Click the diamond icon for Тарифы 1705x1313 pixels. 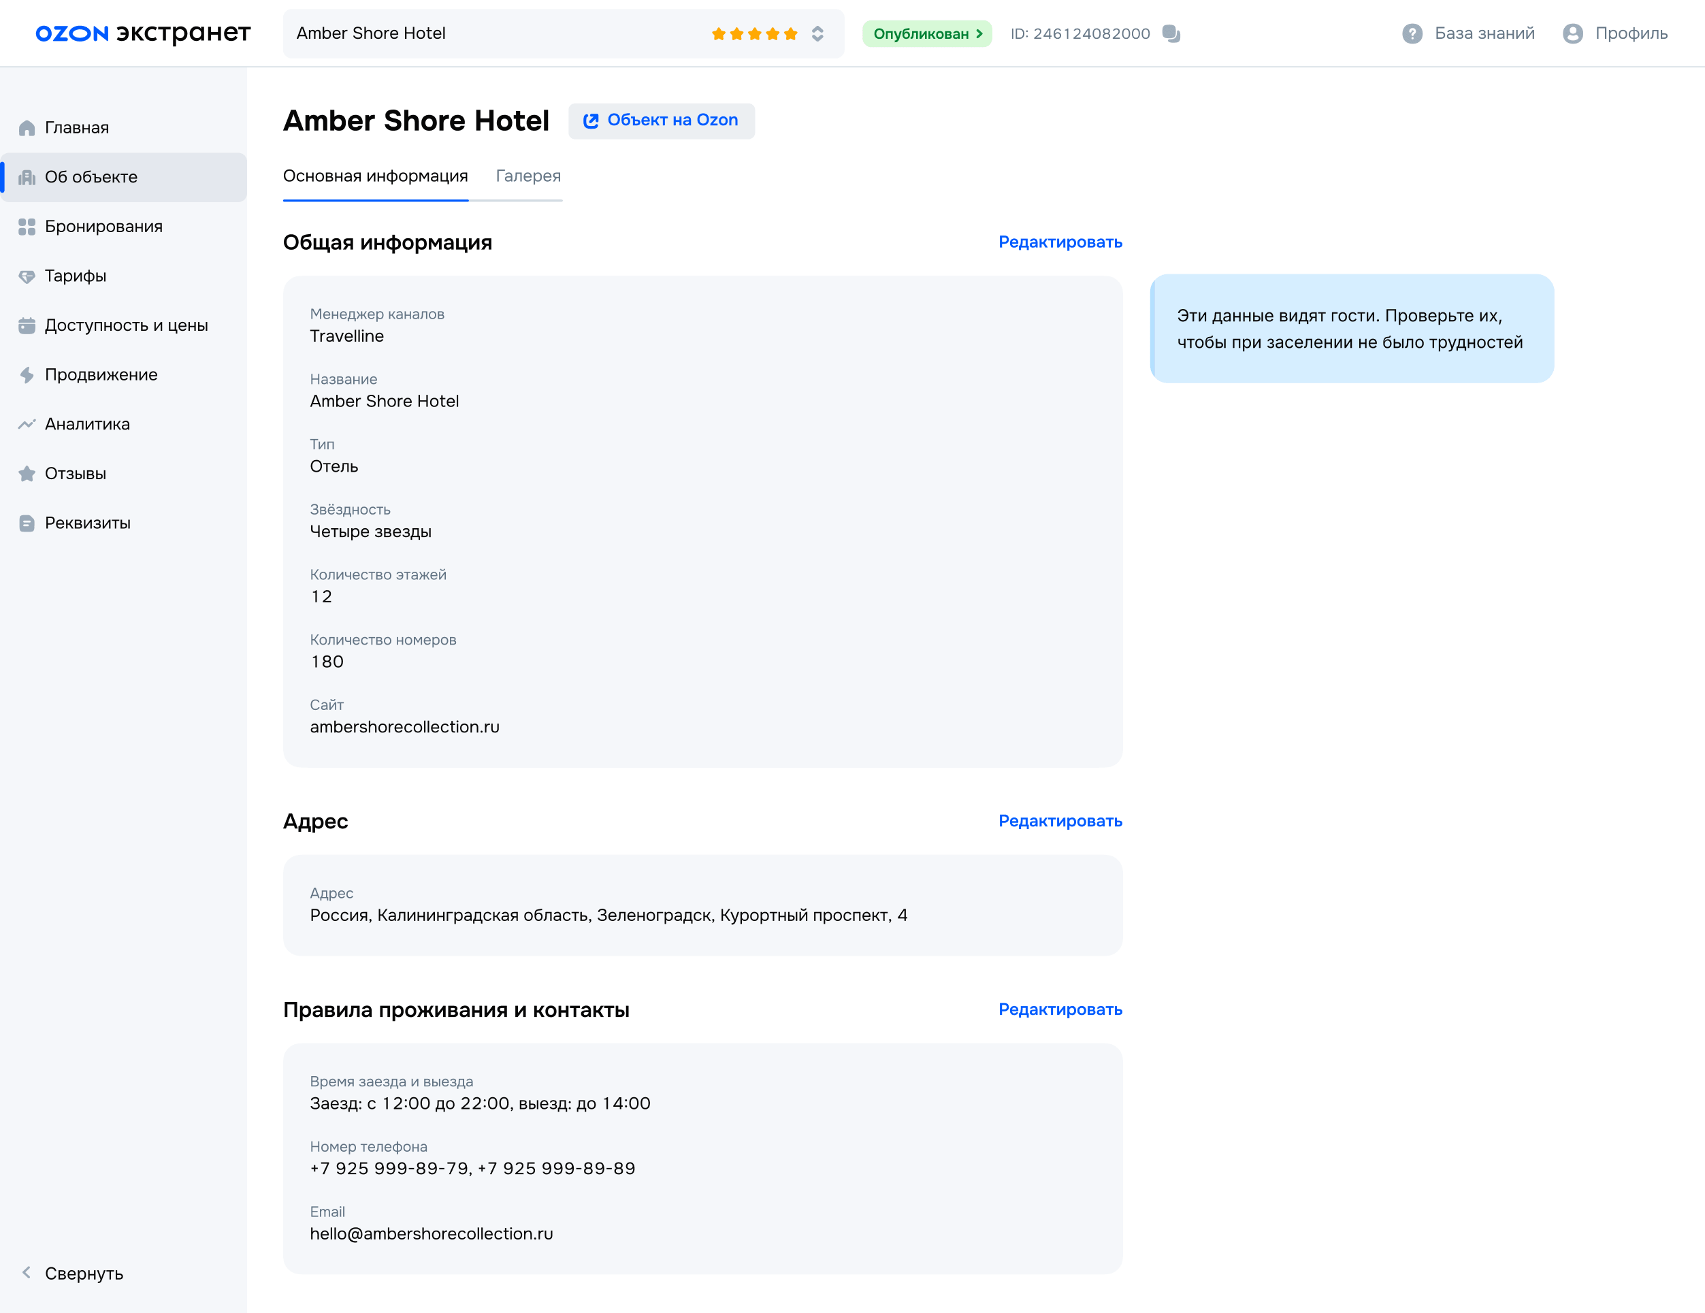(27, 276)
